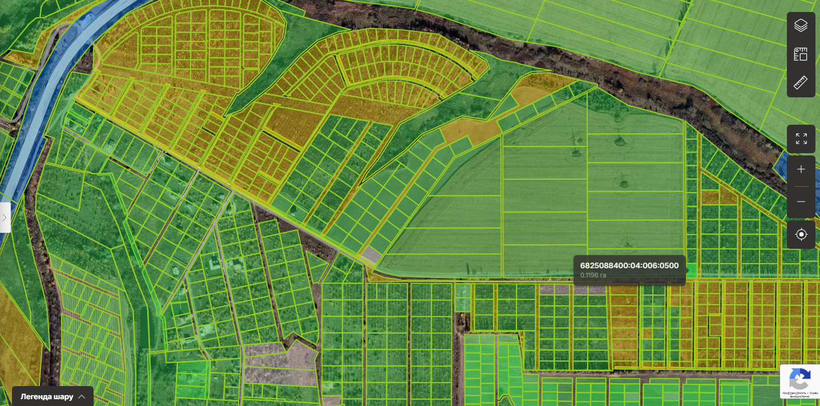
Task: Select the gray parcel beside the diagonal road
Action: pyautogui.click(x=371, y=255)
